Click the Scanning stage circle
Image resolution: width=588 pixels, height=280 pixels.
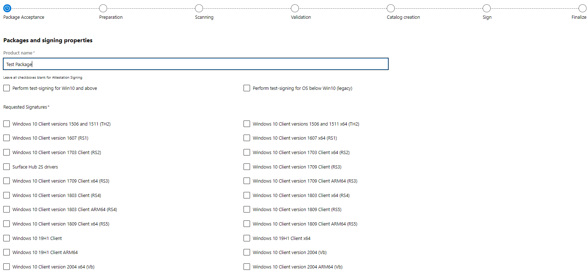199,8
